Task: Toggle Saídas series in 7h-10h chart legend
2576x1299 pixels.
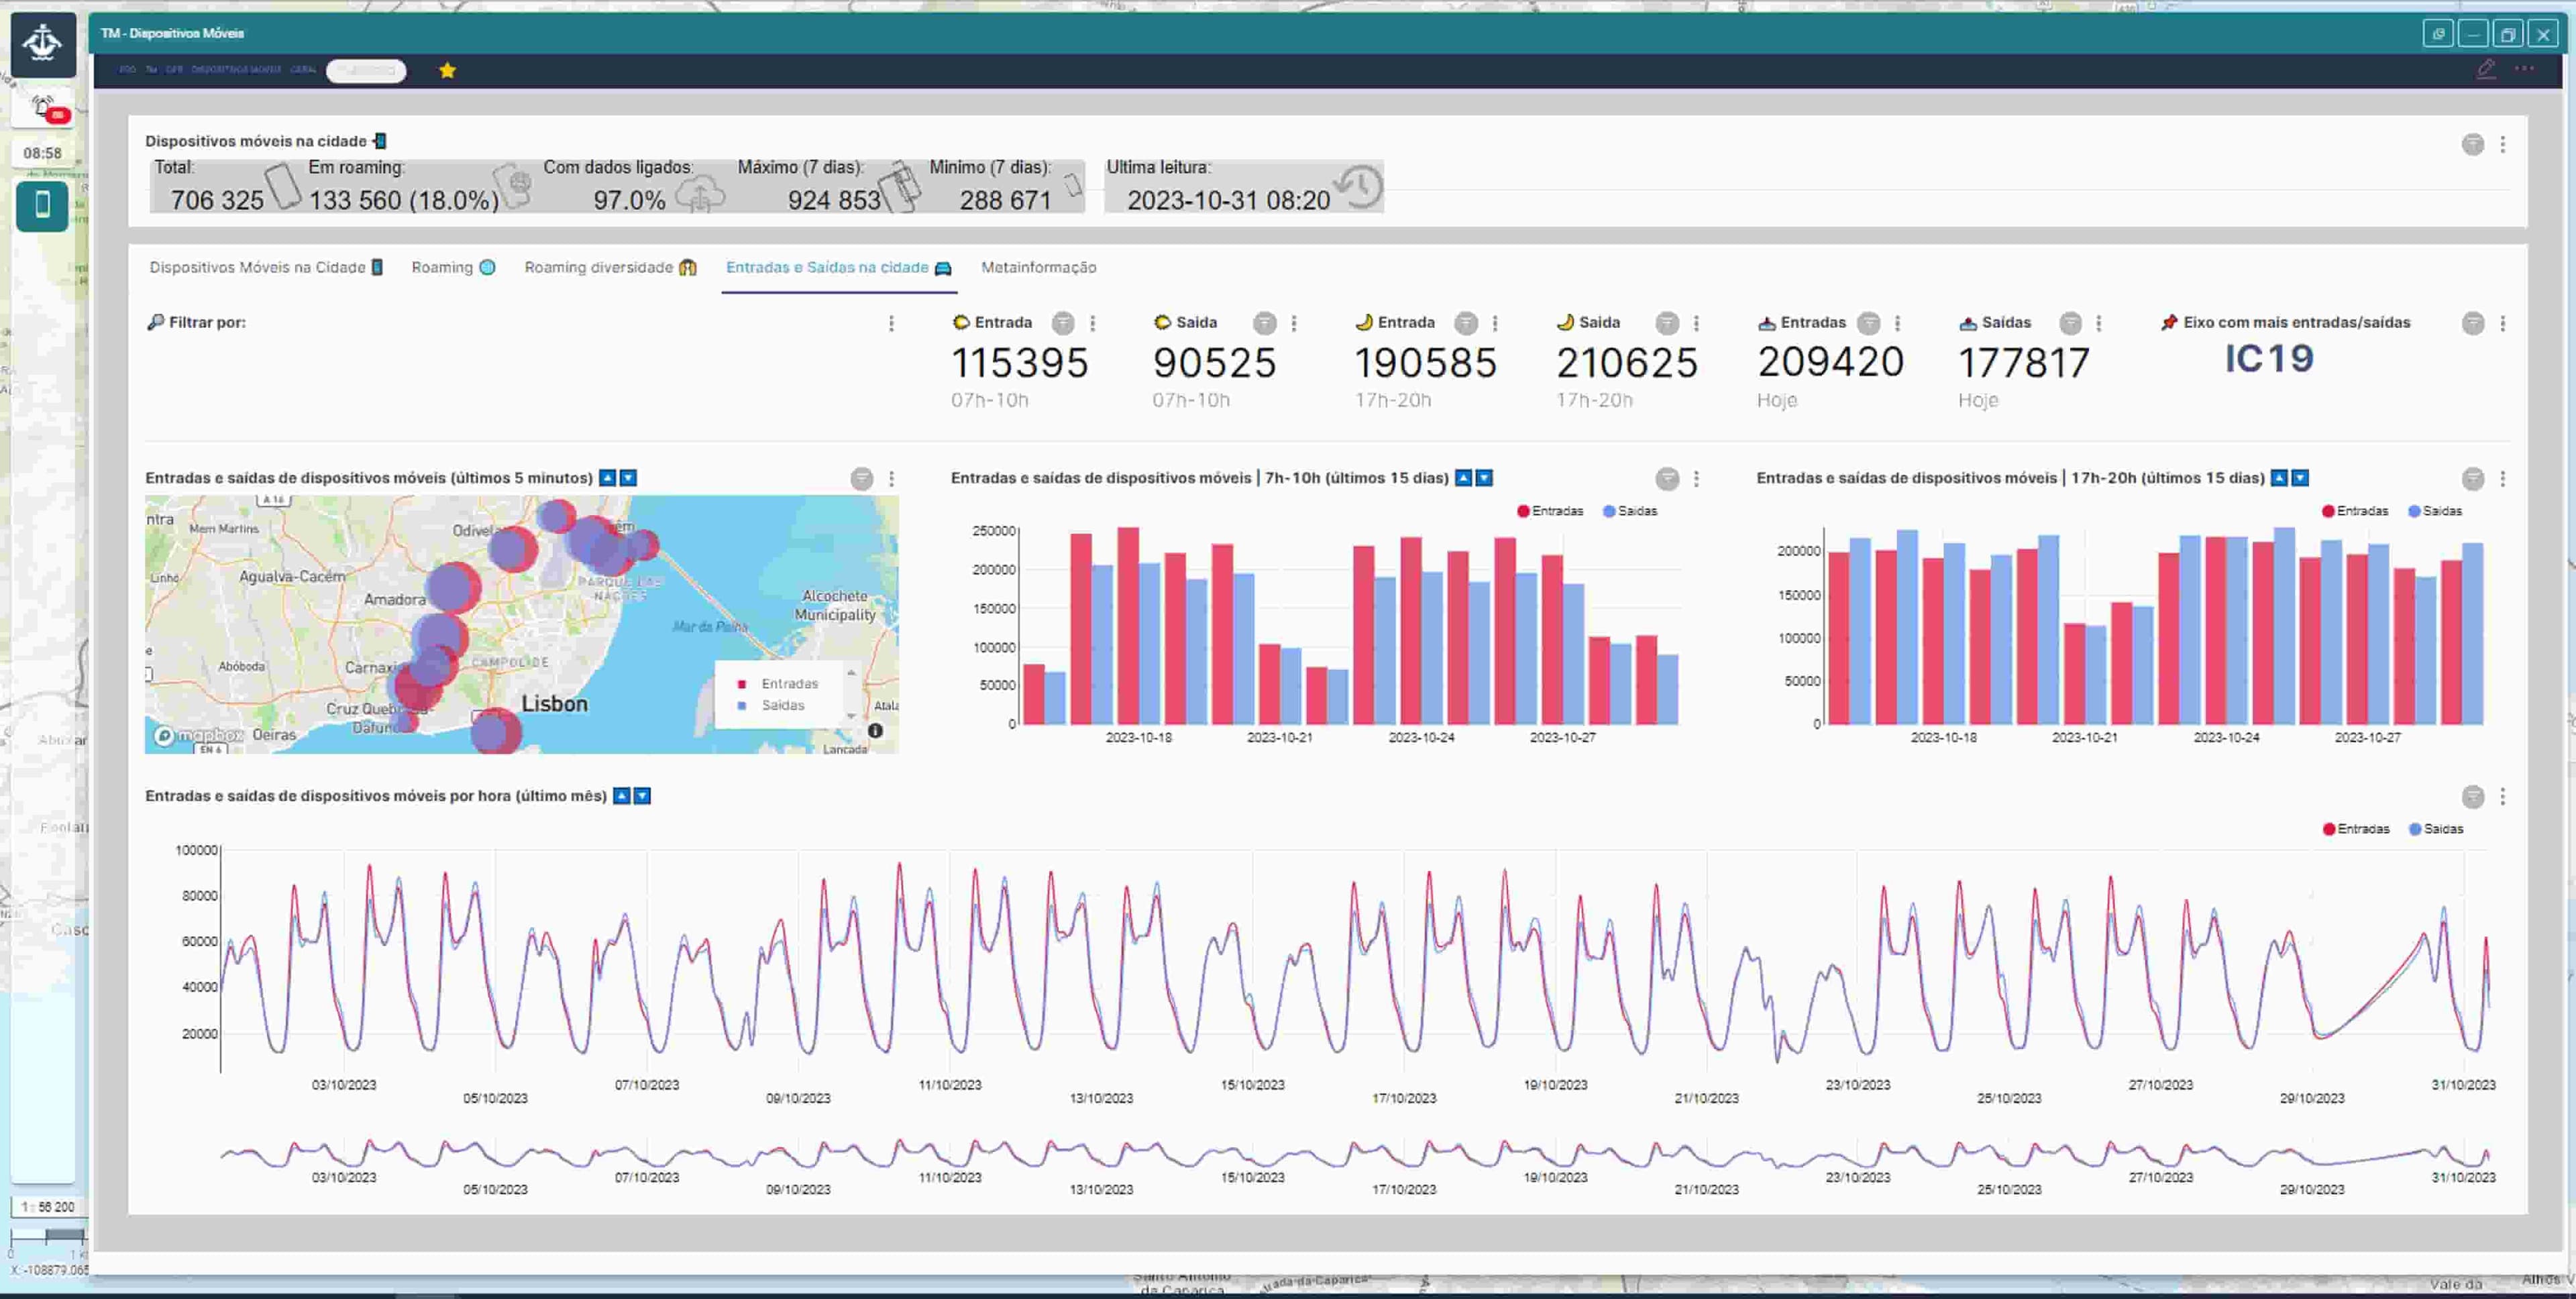Action: tap(1629, 511)
